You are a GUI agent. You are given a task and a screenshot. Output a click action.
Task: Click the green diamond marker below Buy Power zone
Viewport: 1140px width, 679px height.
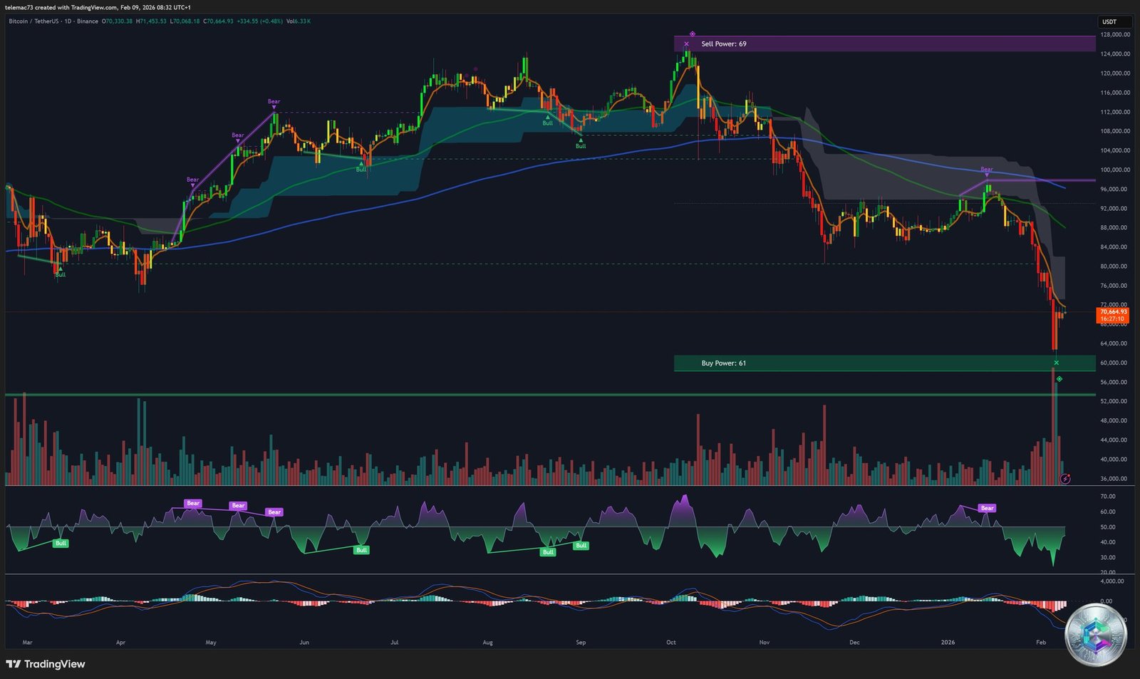point(1059,379)
